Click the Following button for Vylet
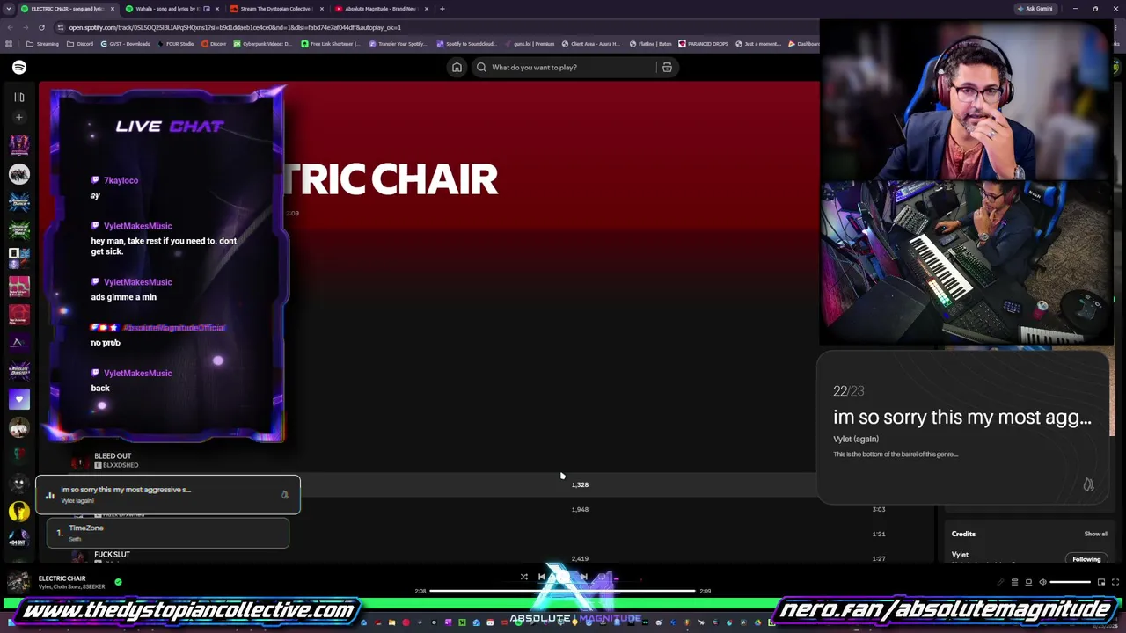The height and width of the screenshot is (633, 1126). (x=1086, y=559)
